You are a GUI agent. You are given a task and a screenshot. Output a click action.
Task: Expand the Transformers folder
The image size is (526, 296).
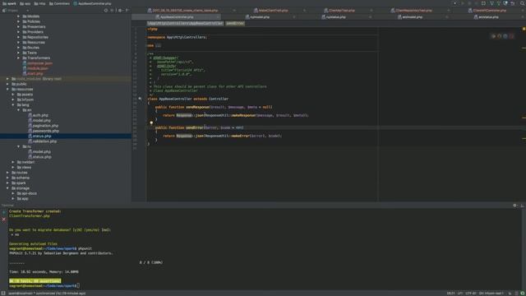tap(18, 58)
